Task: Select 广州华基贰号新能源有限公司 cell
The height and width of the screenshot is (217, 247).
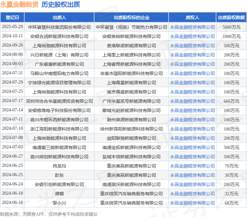Action: click(x=131, y=101)
